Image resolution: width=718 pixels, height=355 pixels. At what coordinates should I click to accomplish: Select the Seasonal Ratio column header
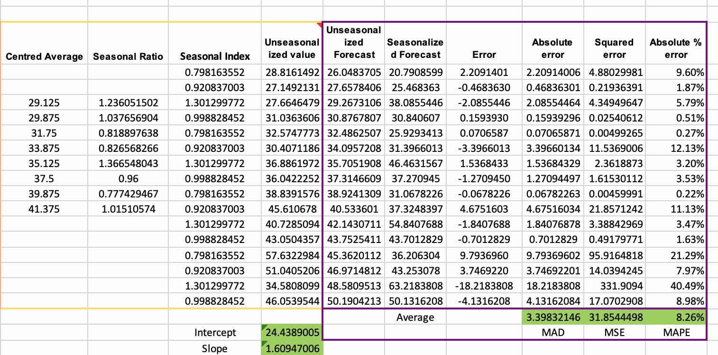coord(128,56)
